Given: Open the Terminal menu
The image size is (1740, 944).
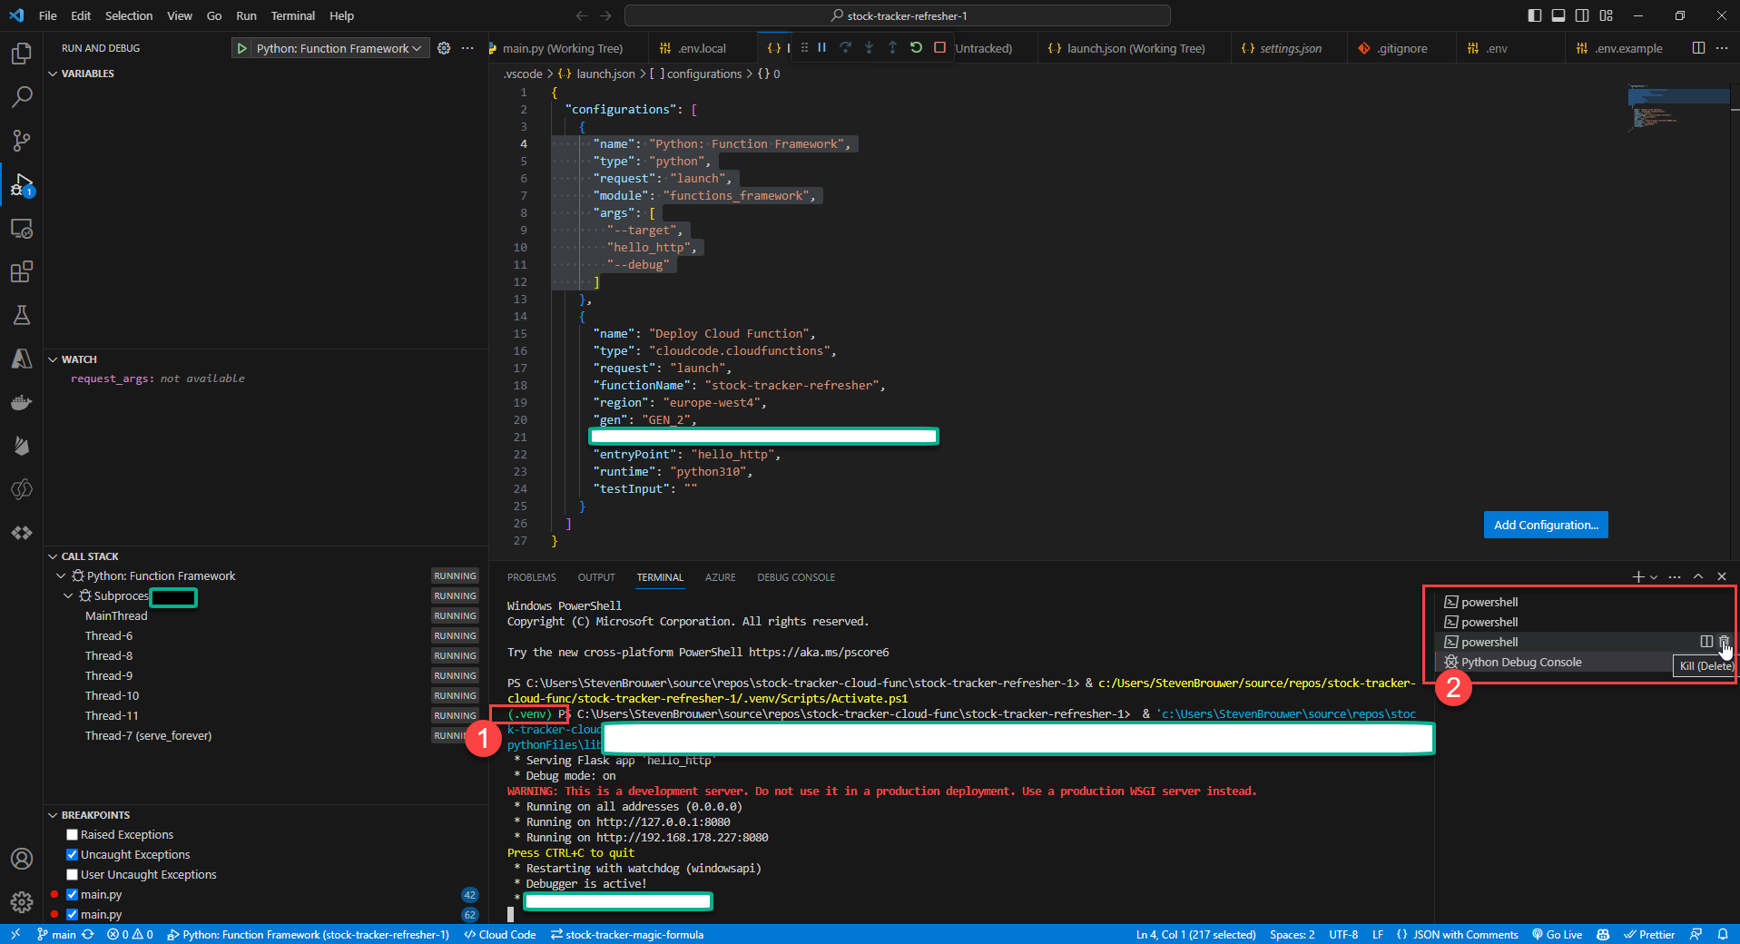Looking at the screenshot, I should tap(292, 15).
